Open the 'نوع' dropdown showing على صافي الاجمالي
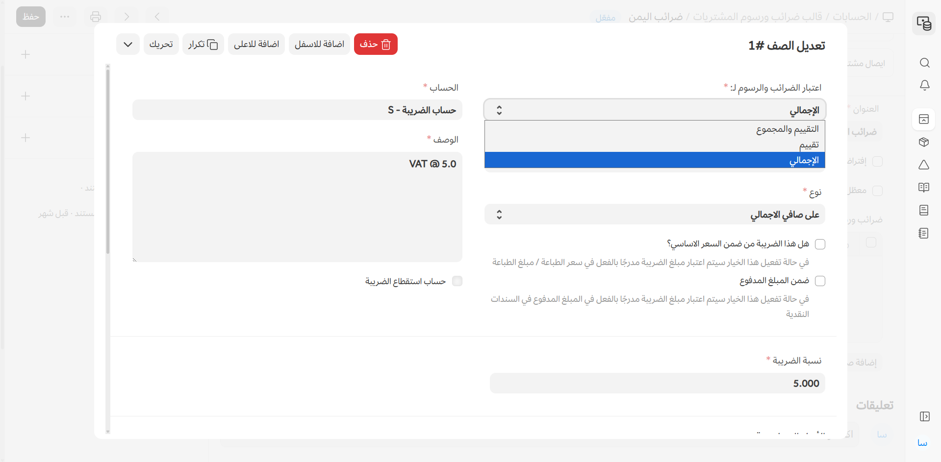 click(x=655, y=215)
